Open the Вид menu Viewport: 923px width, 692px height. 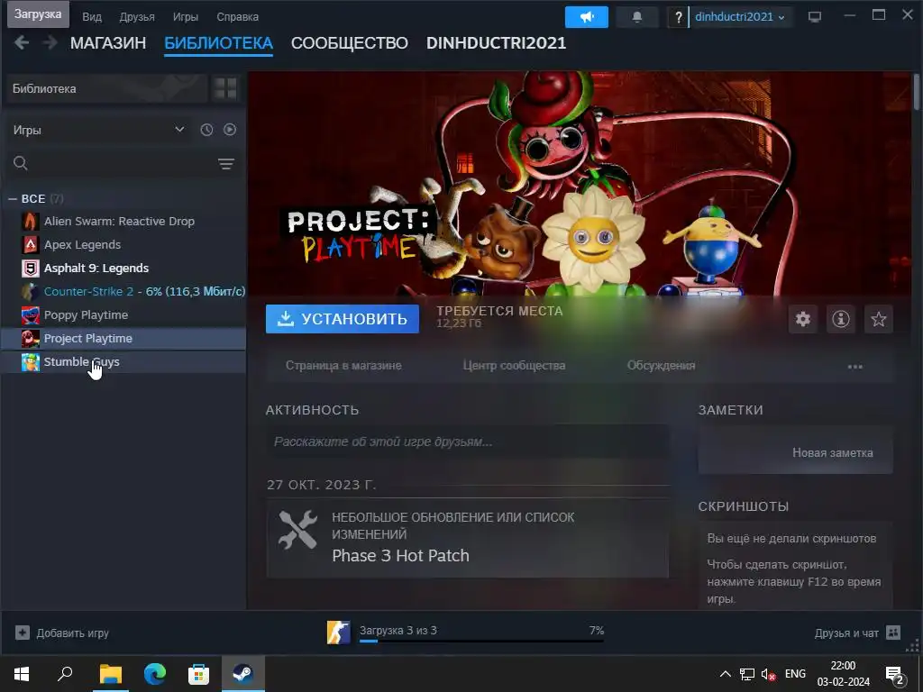click(x=92, y=16)
